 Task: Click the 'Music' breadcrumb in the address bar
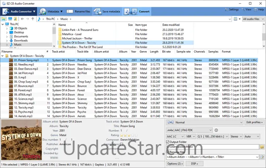pos(64,19)
